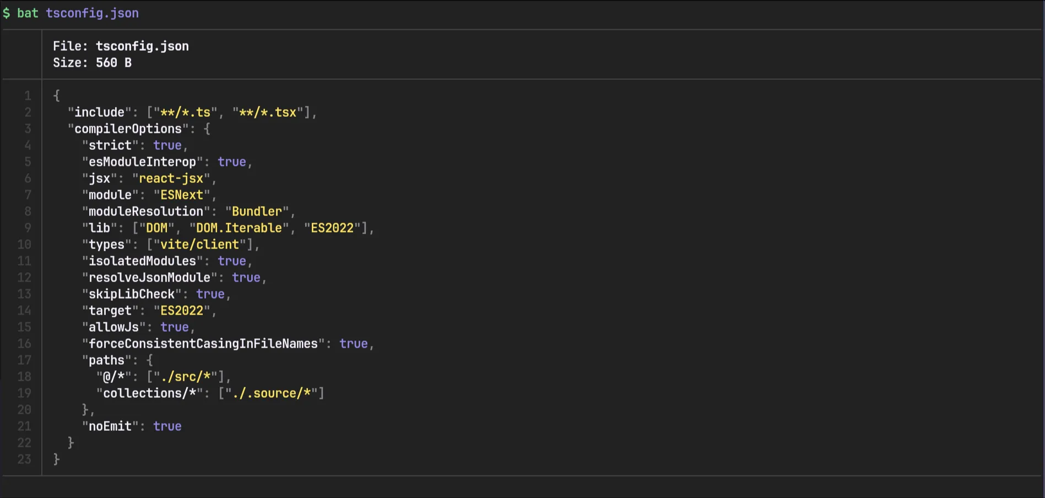Click the "**/*.tsx" glob string

coord(268,112)
